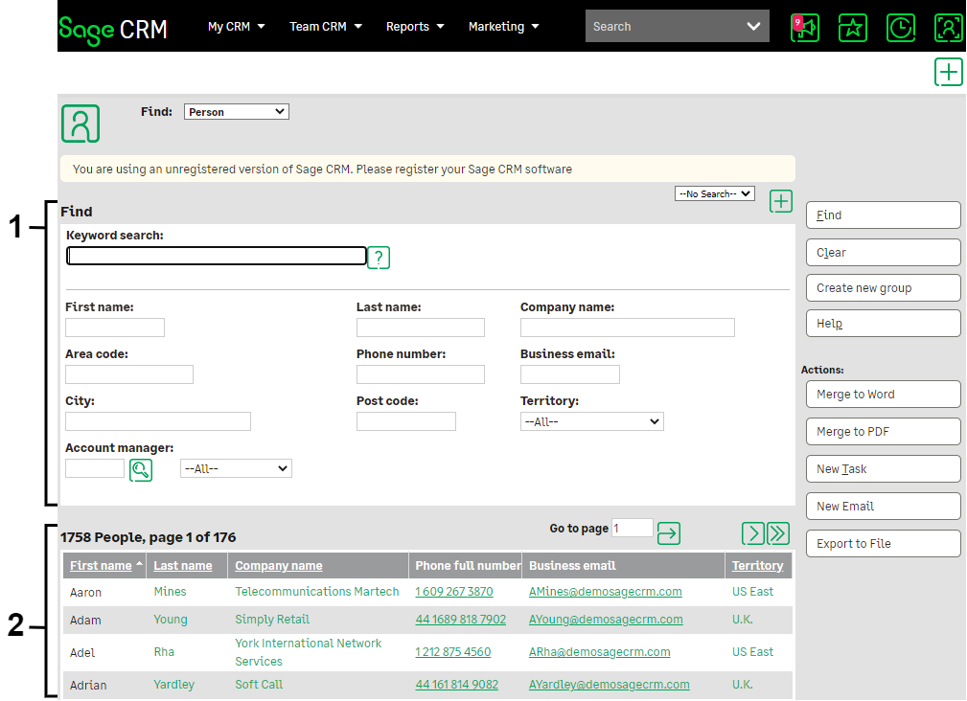Click the Go to page arrow icon
The image size is (967, 701).
[669, 533]
